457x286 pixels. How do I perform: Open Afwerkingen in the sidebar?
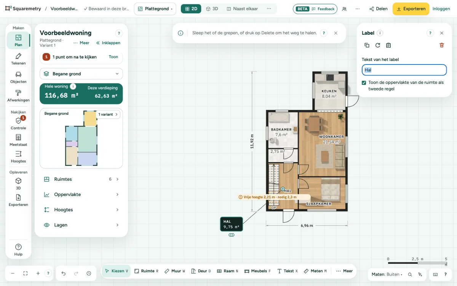click(x=18, y=96)
